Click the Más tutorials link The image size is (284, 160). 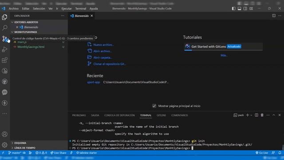[x=224, y=55]
